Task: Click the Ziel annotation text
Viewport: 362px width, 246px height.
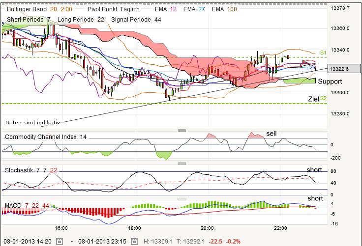Action: [x=313, y=99]
